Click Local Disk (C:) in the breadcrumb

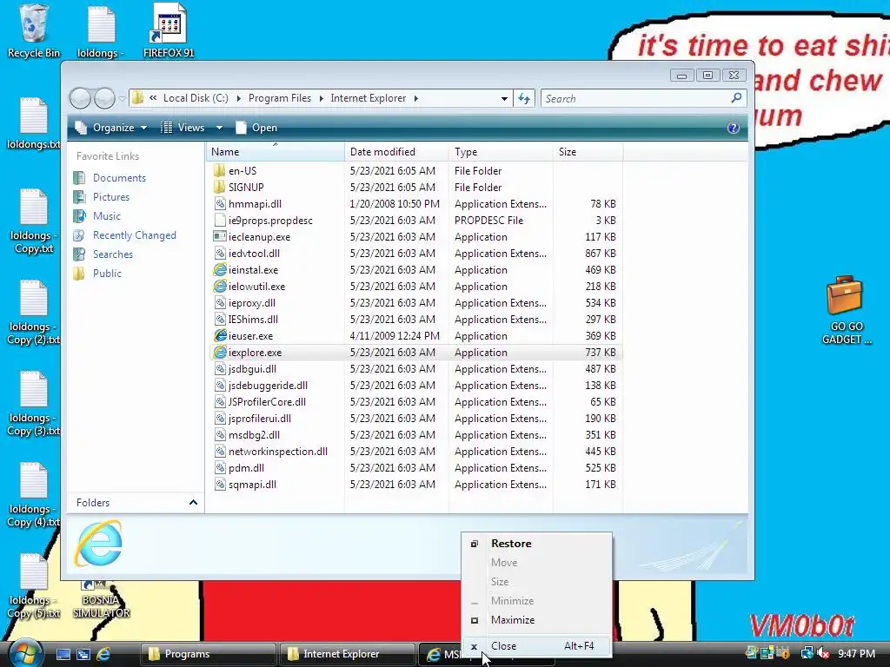tap(196, 98)
